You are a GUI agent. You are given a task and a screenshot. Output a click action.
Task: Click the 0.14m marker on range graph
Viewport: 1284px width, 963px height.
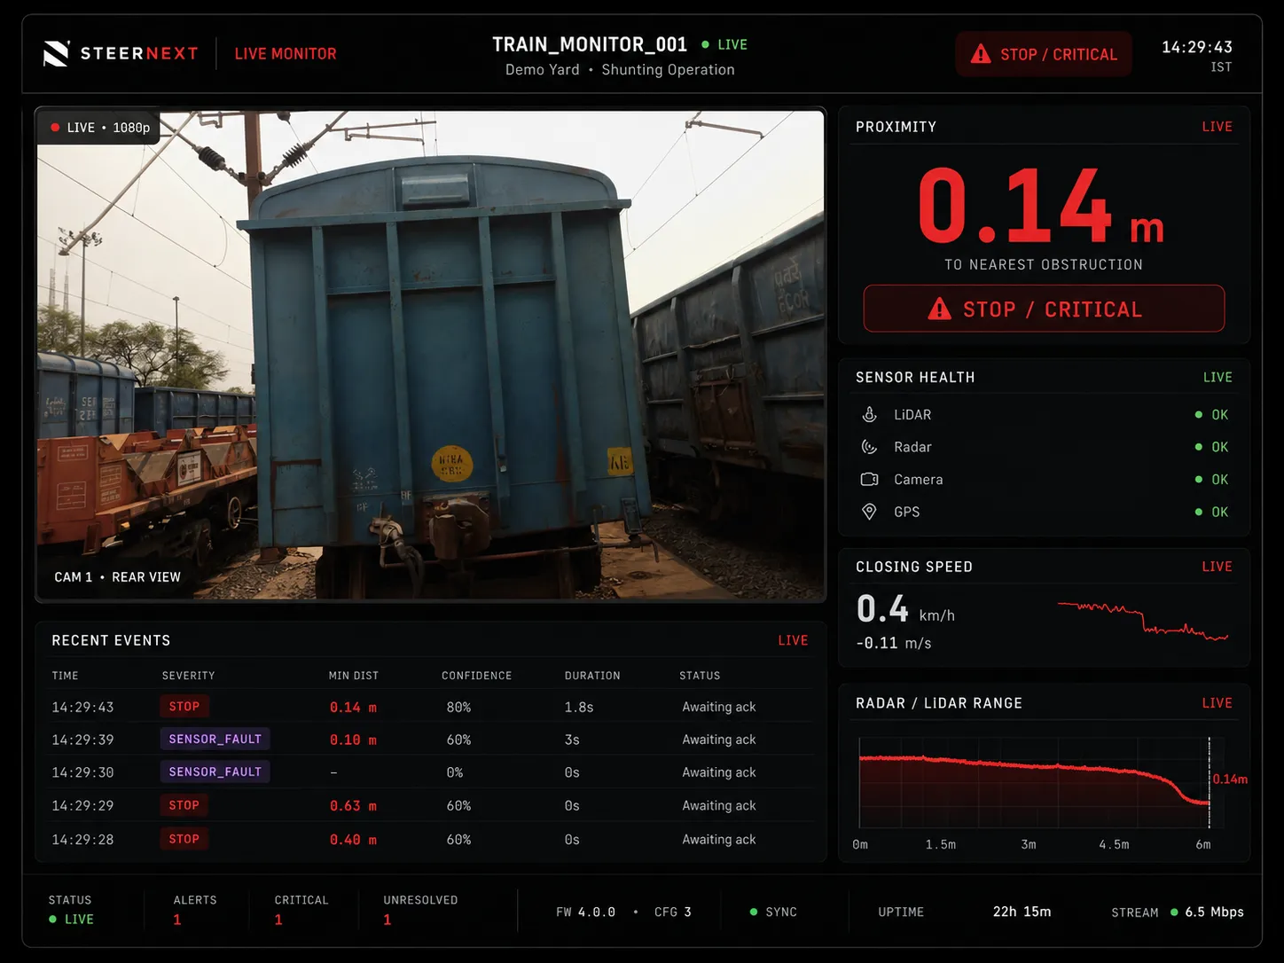(x=1230, y=779)
